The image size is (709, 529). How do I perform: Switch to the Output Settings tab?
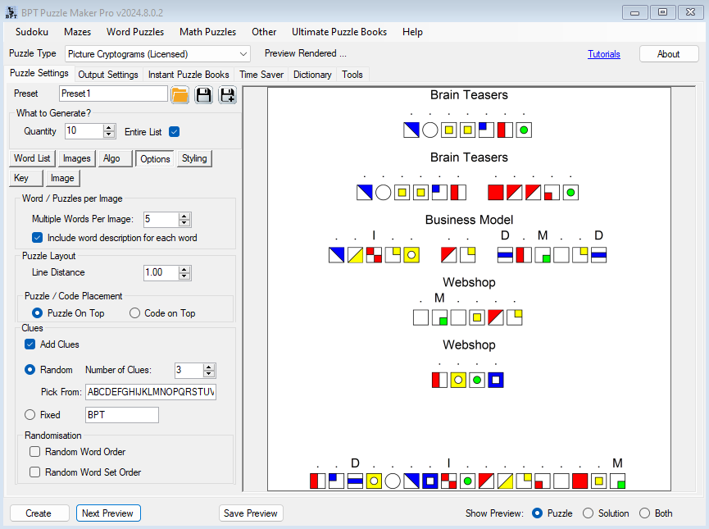pos(108,75)
